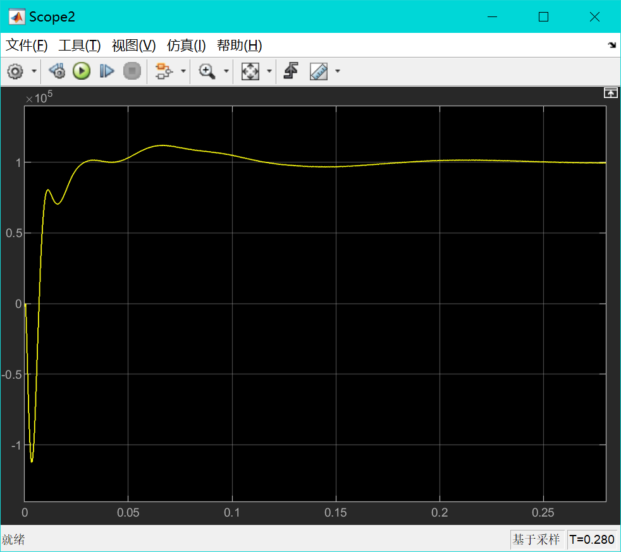Image resolution: width=621 pixels, height=552 pixels.
Task: Click the step back button
Action: (x=58, y=71)
